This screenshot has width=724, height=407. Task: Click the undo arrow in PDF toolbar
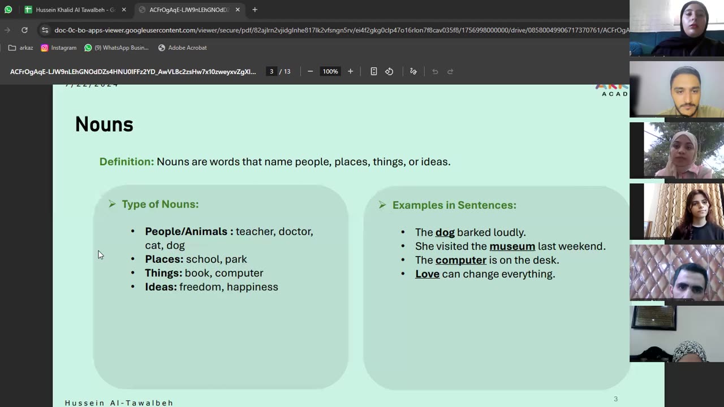click(435, 72)
